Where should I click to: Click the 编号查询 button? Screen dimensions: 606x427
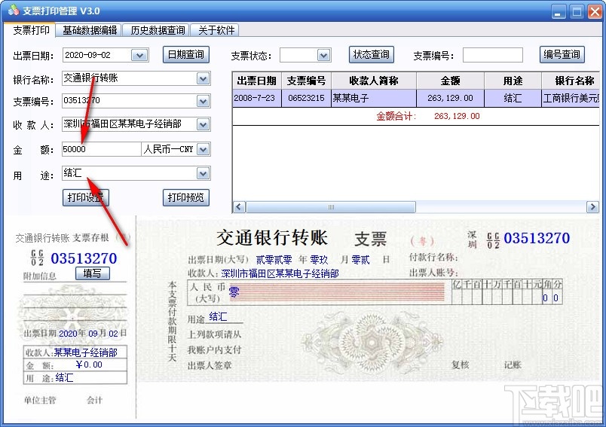(562, 54)
